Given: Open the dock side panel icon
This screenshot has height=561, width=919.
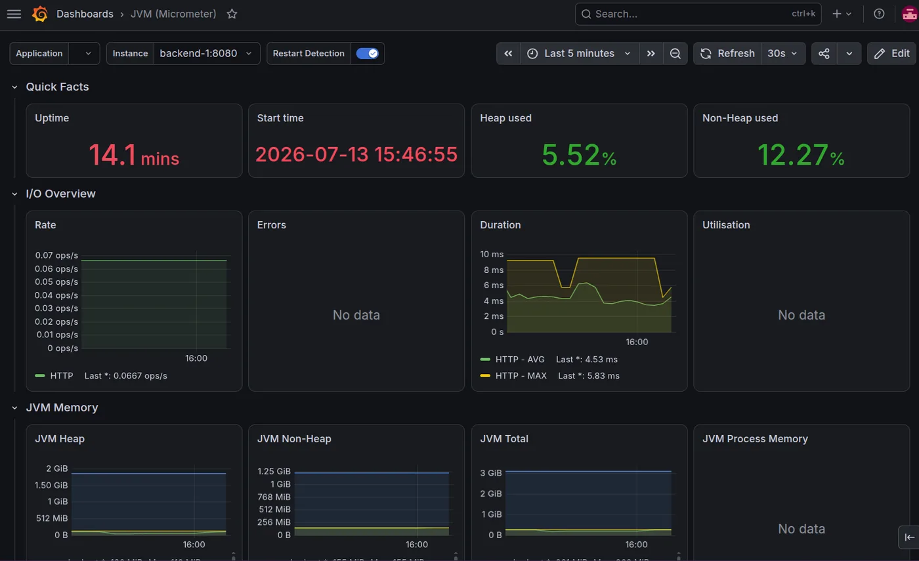Looking at the screenshot, I should point(909,537).
